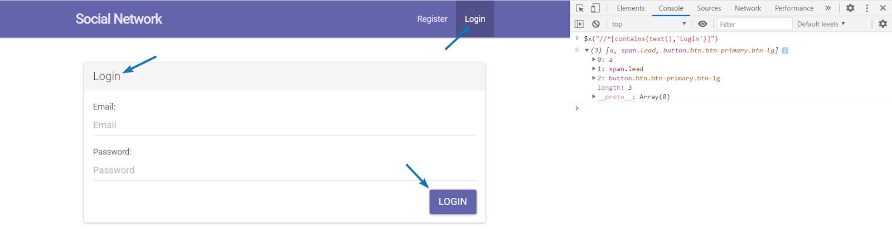This screenshot has height=237, width=892.
Task: Expand the '2: button.btn.btn-primary.btn-lg' entry
Action: pos(594,78)
